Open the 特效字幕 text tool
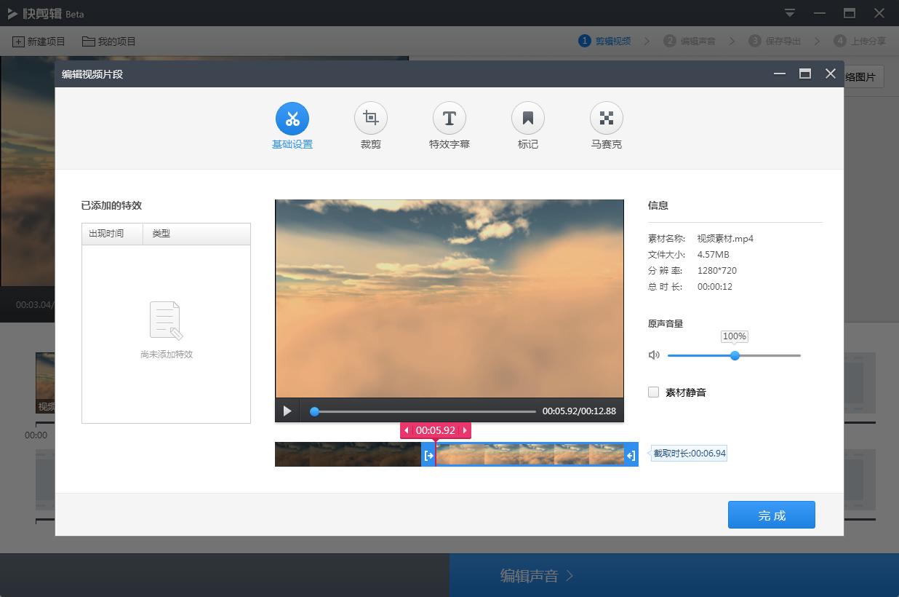Viewport: 899px width, 597px height. (x=450, y=118)
